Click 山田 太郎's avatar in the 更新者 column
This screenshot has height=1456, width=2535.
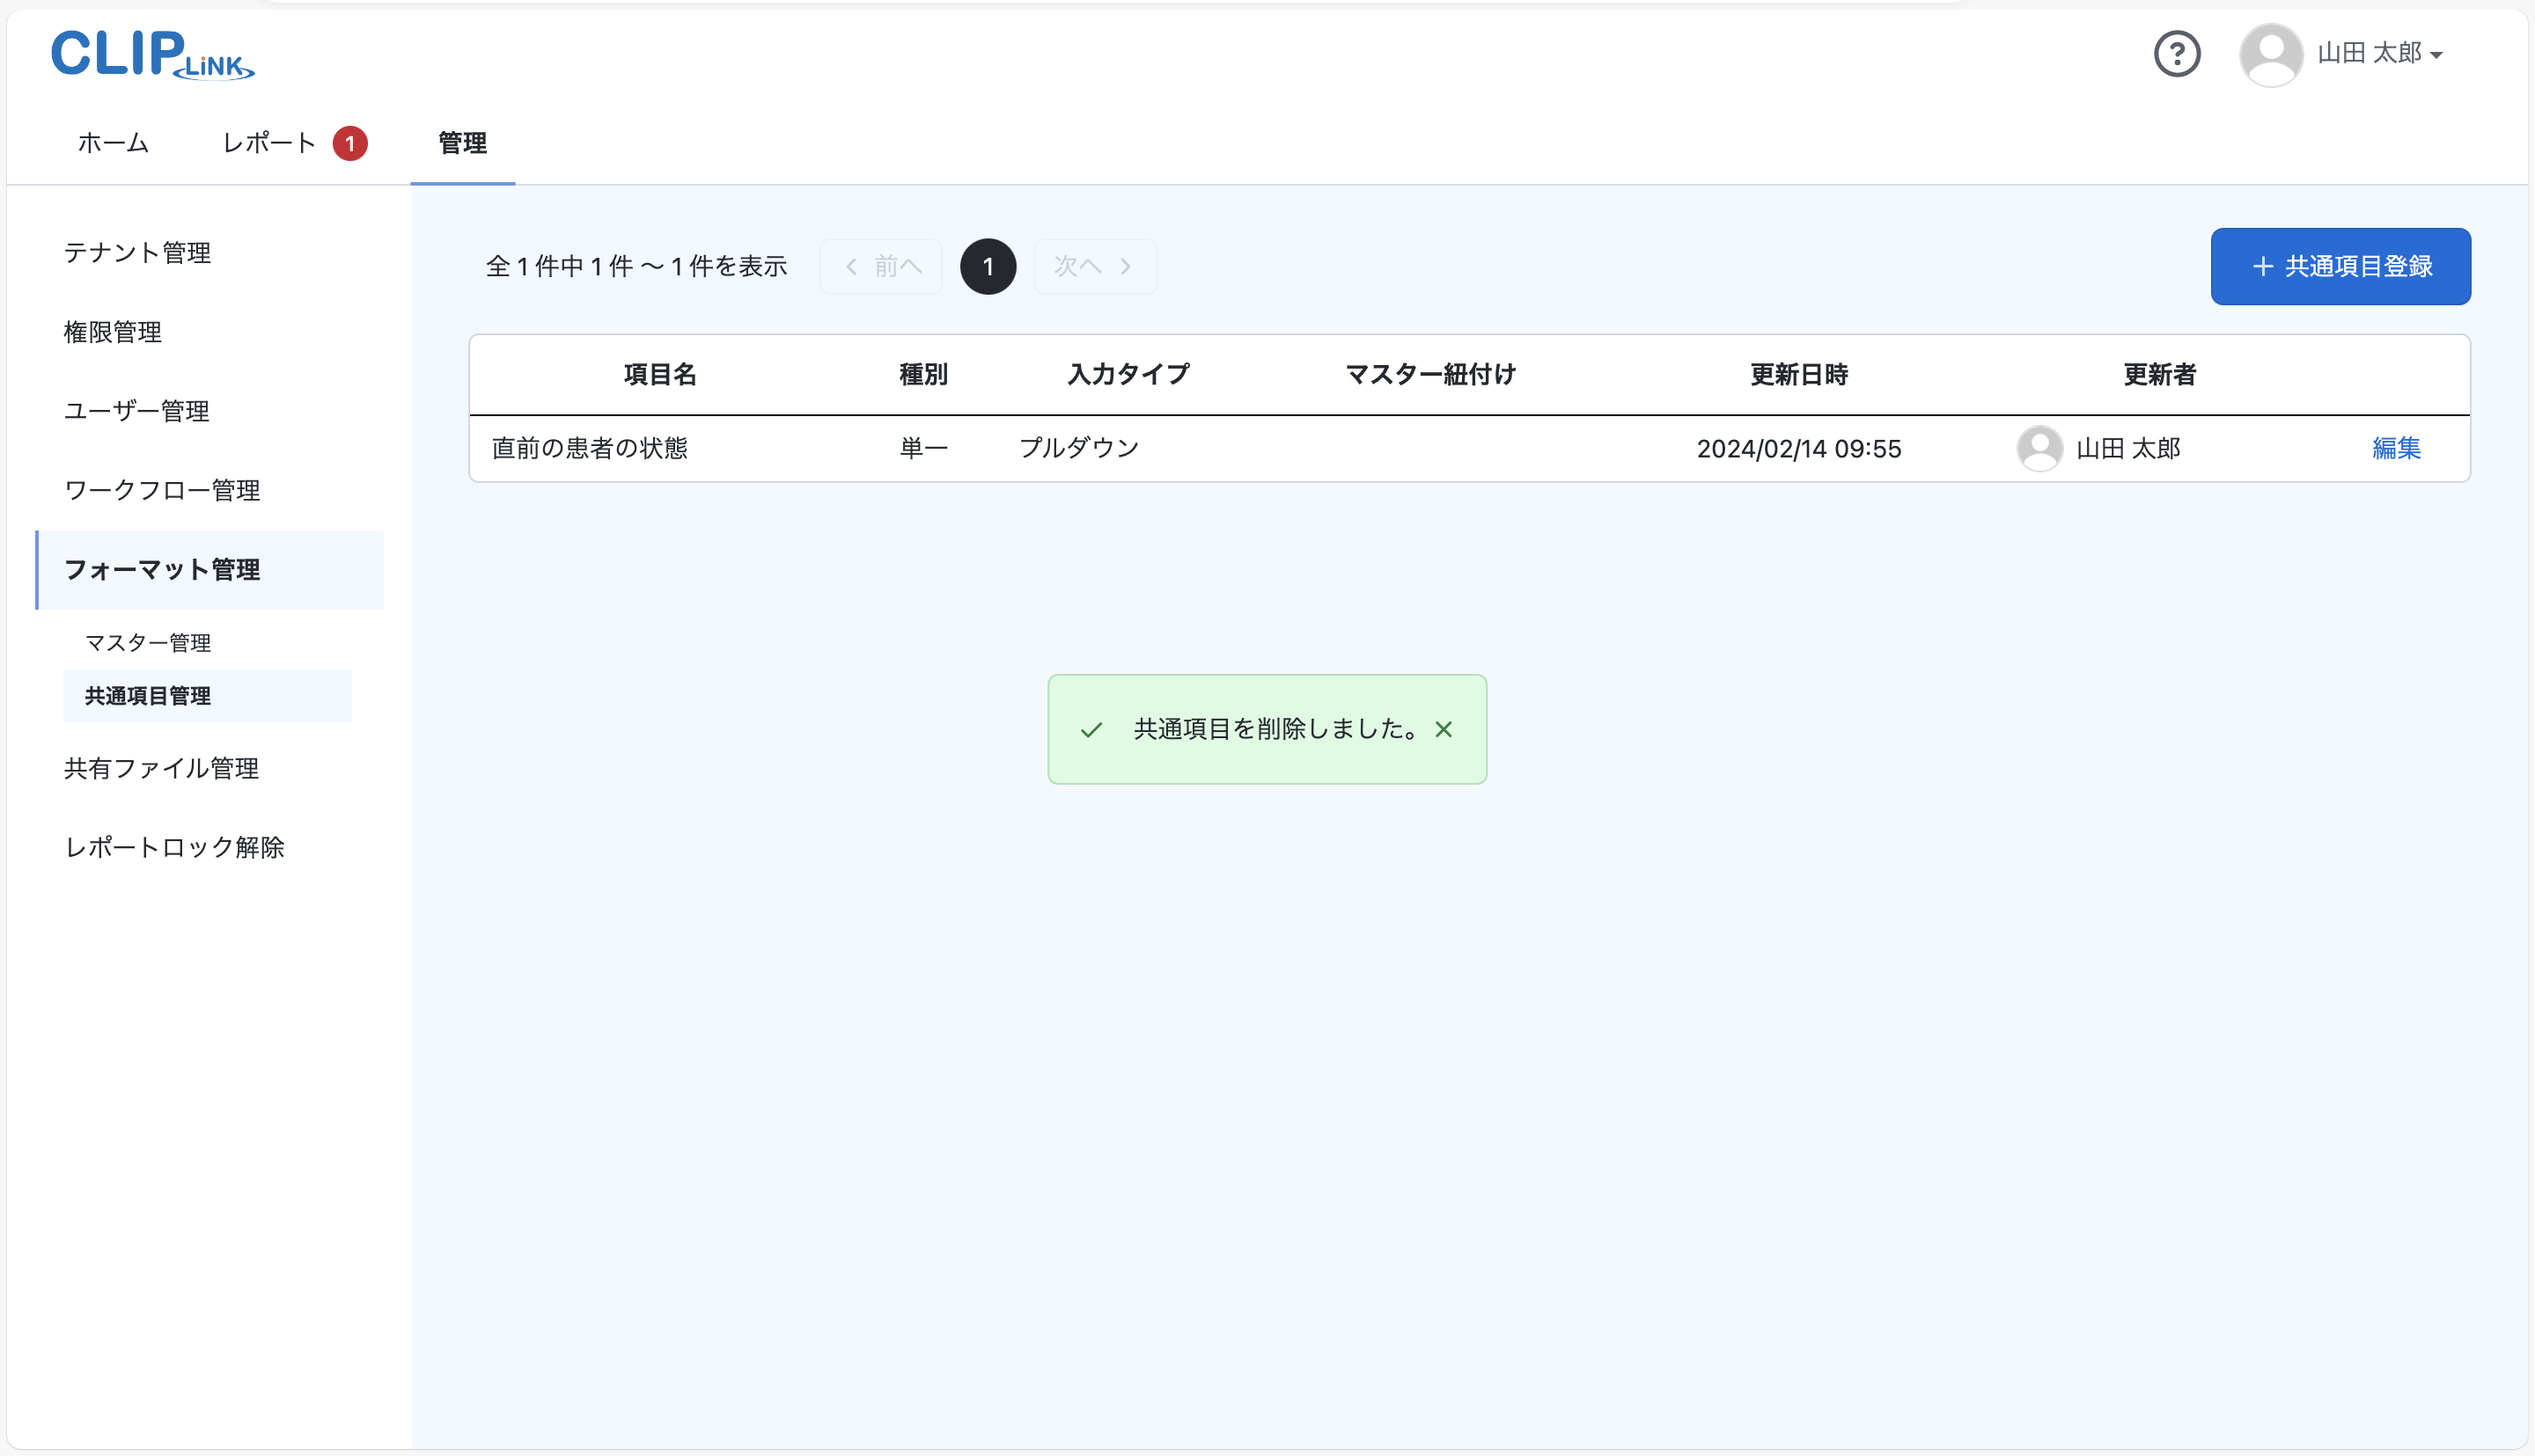[2039, 448]
